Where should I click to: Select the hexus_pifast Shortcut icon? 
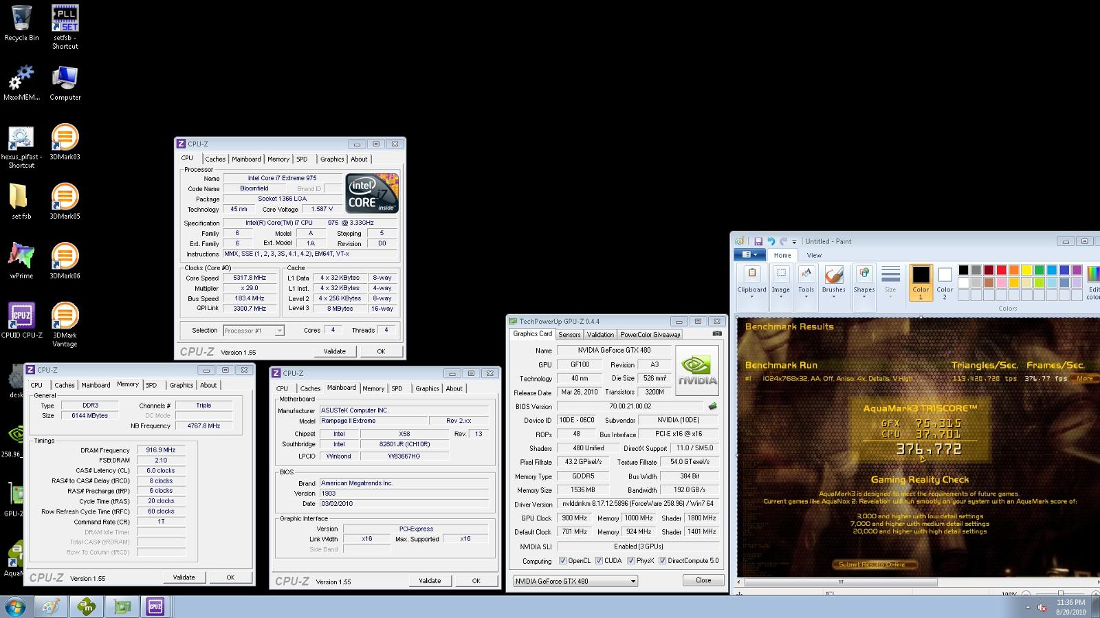[21, 146]
